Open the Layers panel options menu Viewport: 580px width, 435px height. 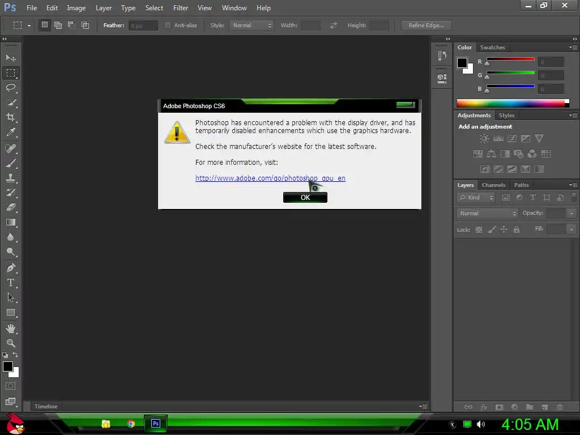(x=573, y=185)
